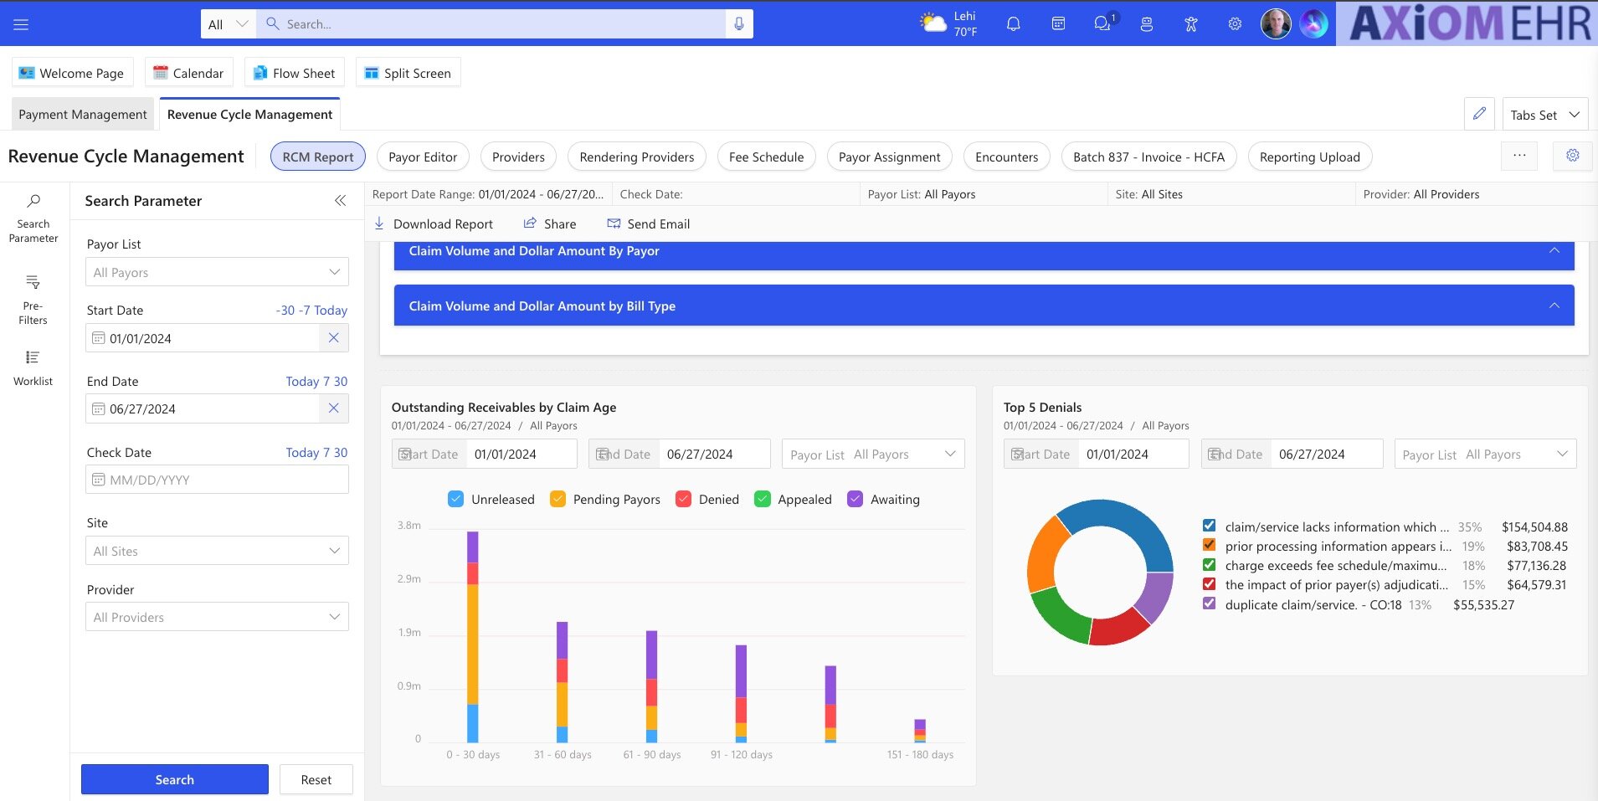
Task: Uncheck the Unreleased legend checkbox
Action: point(456,500)
